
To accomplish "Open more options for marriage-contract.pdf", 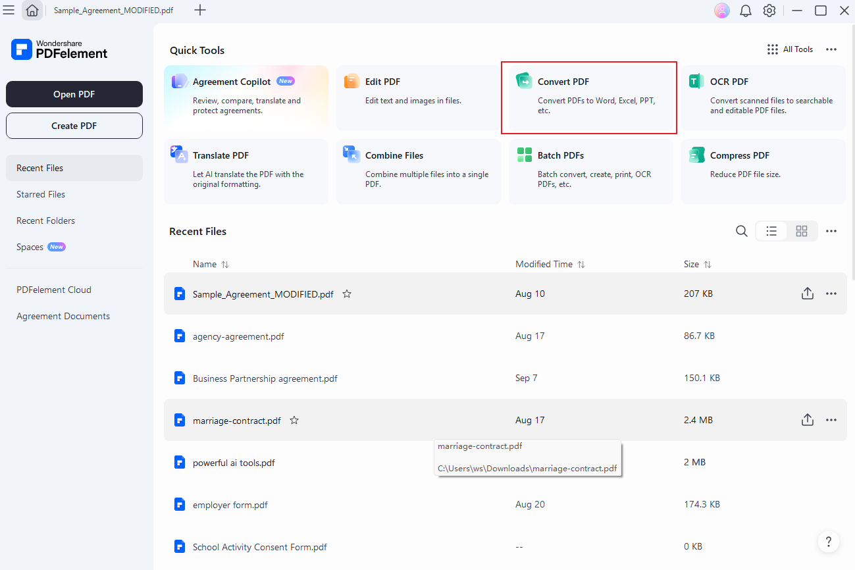I will pyautogui.click(x=831, y=420).
